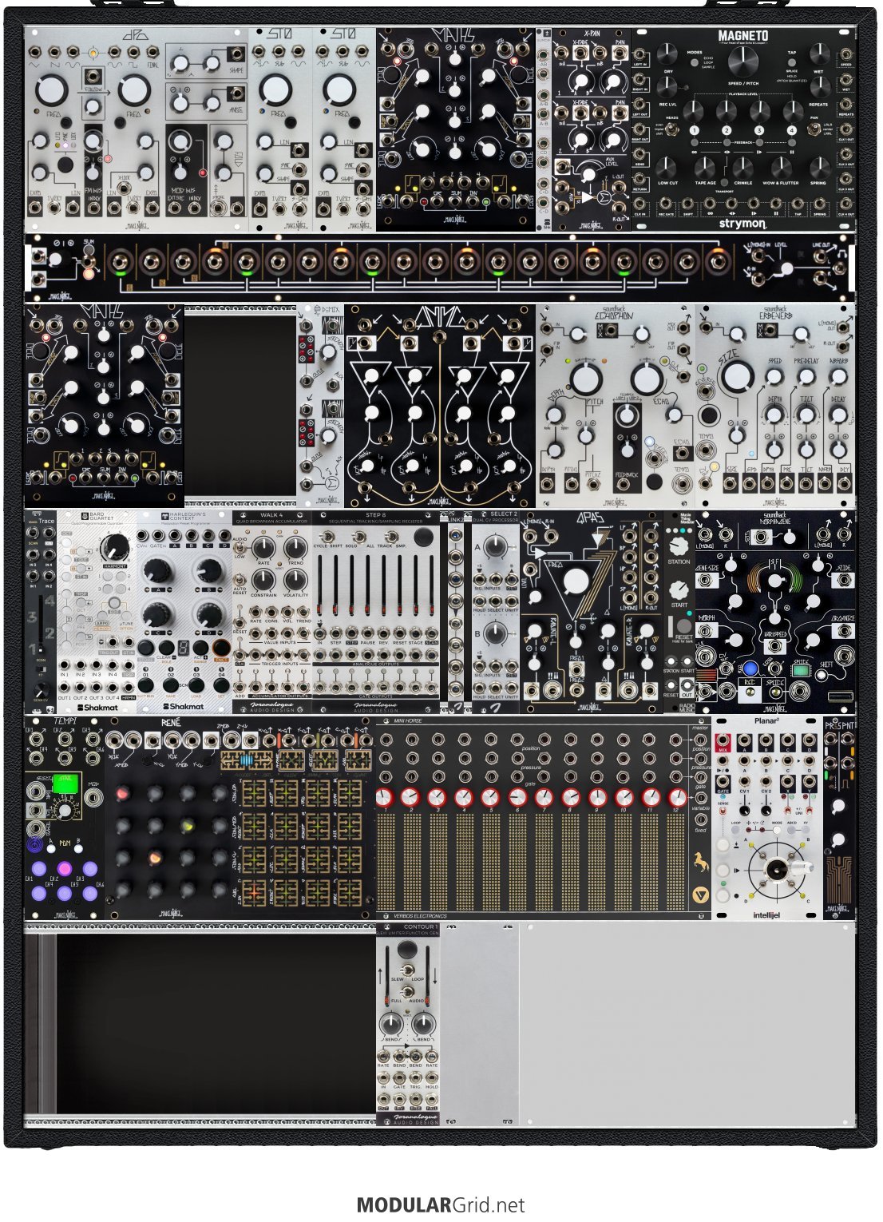Open the Echophon module
The image size is (883, 1222).
tap(616, 406)
